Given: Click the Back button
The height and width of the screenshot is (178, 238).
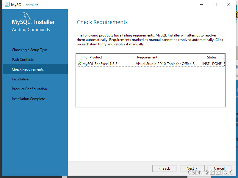Looking at the screenshot, I should pyautogui.click(x=165, y=169).
